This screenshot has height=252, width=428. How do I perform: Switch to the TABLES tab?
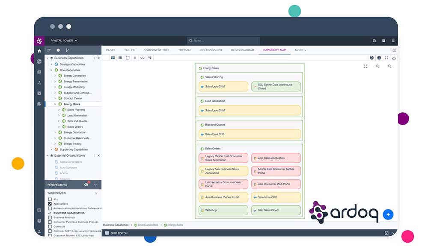coord(129,50)
